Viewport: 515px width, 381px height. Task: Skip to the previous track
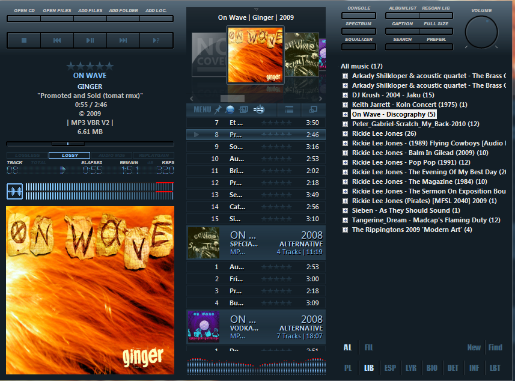(x=57, y=40)
